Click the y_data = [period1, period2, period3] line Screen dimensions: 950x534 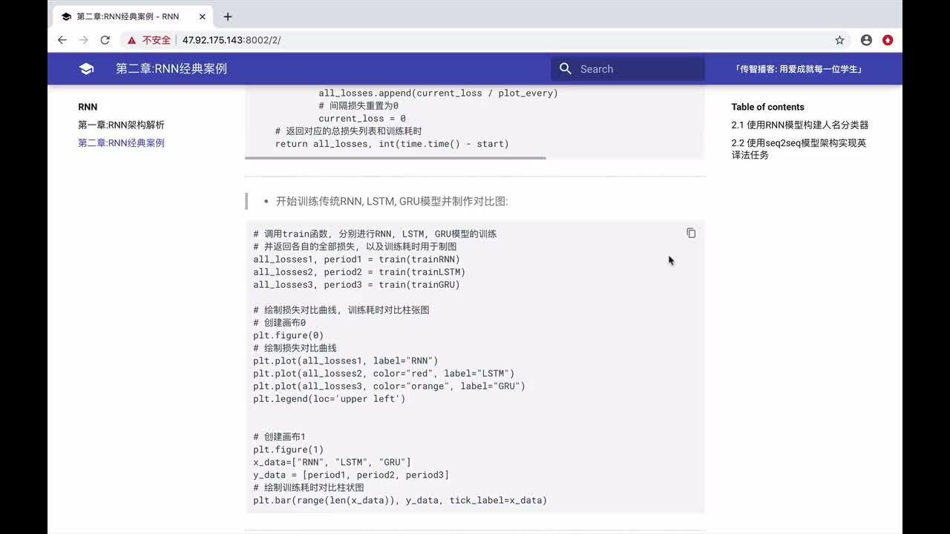click(x=351, y=475)
